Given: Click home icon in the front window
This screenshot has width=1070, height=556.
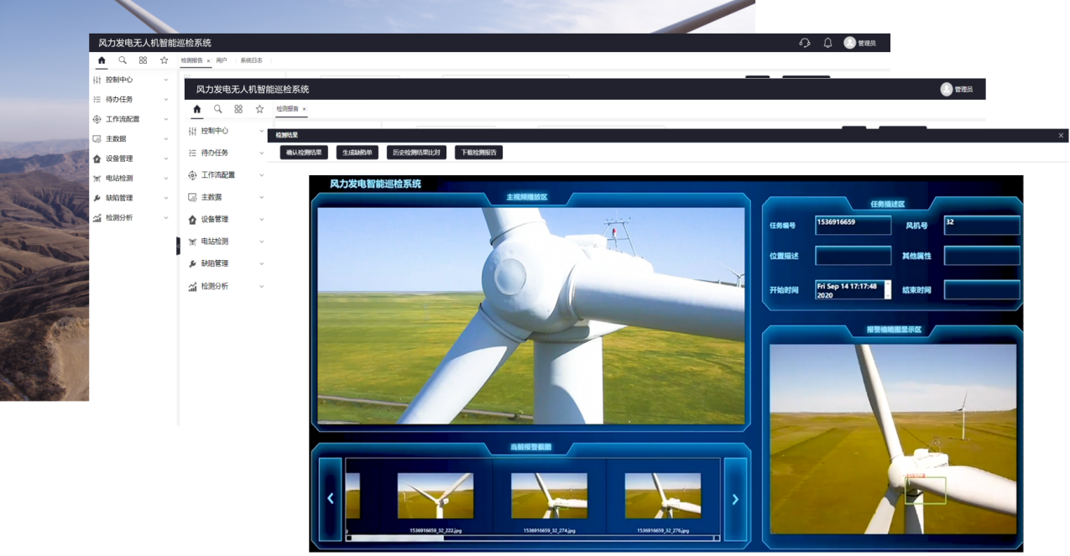Looking at the screenshot, I should [x=197, y=109].
